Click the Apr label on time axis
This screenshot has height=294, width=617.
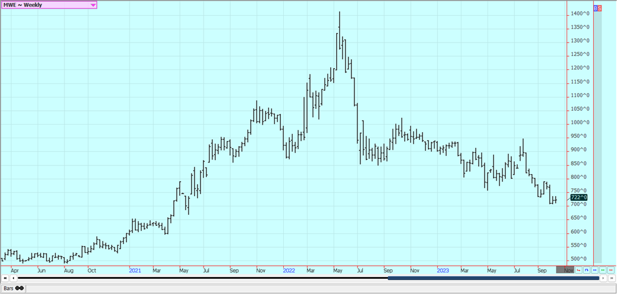(15, 271)
